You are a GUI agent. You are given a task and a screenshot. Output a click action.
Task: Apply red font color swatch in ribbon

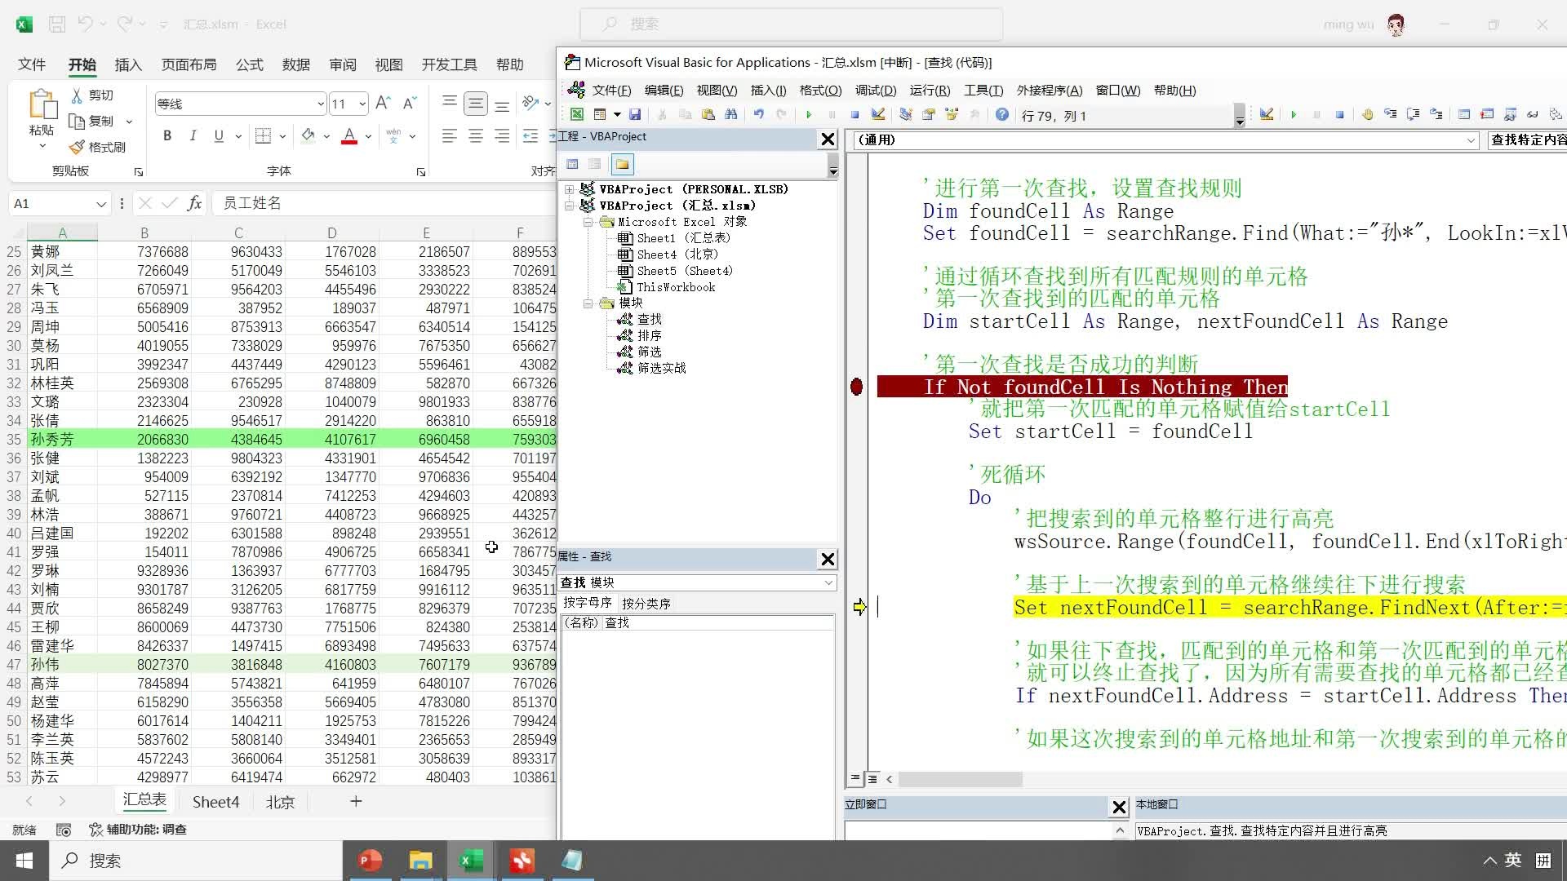(349, 136)
